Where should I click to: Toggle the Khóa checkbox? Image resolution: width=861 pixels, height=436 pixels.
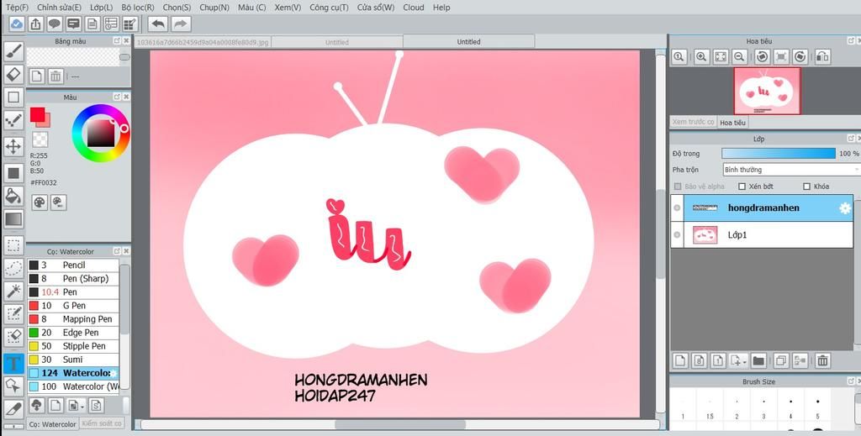tap(806, 186)
